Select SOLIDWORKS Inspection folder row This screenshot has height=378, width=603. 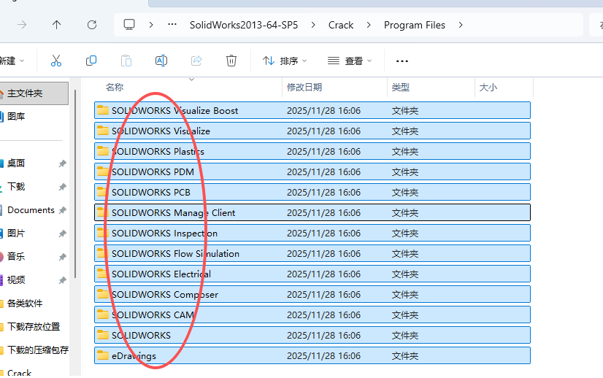[312, 233]
